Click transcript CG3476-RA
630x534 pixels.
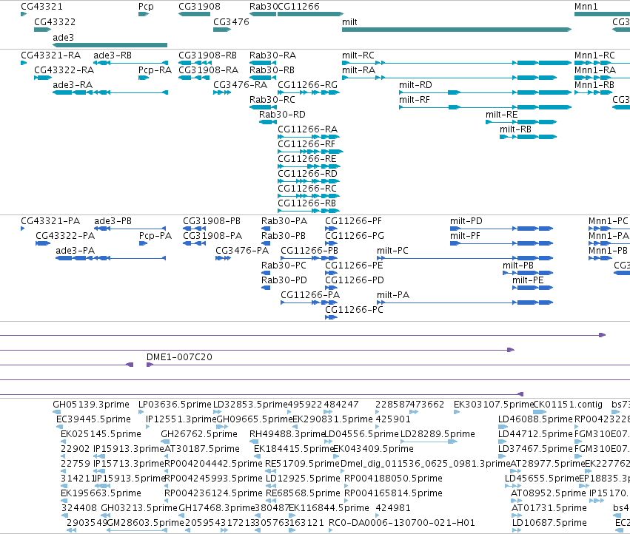241,85
